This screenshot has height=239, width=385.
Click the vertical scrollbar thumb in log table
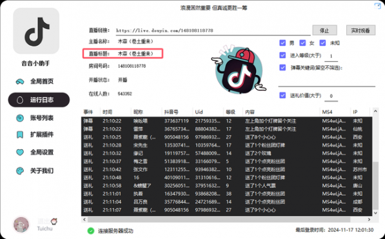click(x=375, y=185)
